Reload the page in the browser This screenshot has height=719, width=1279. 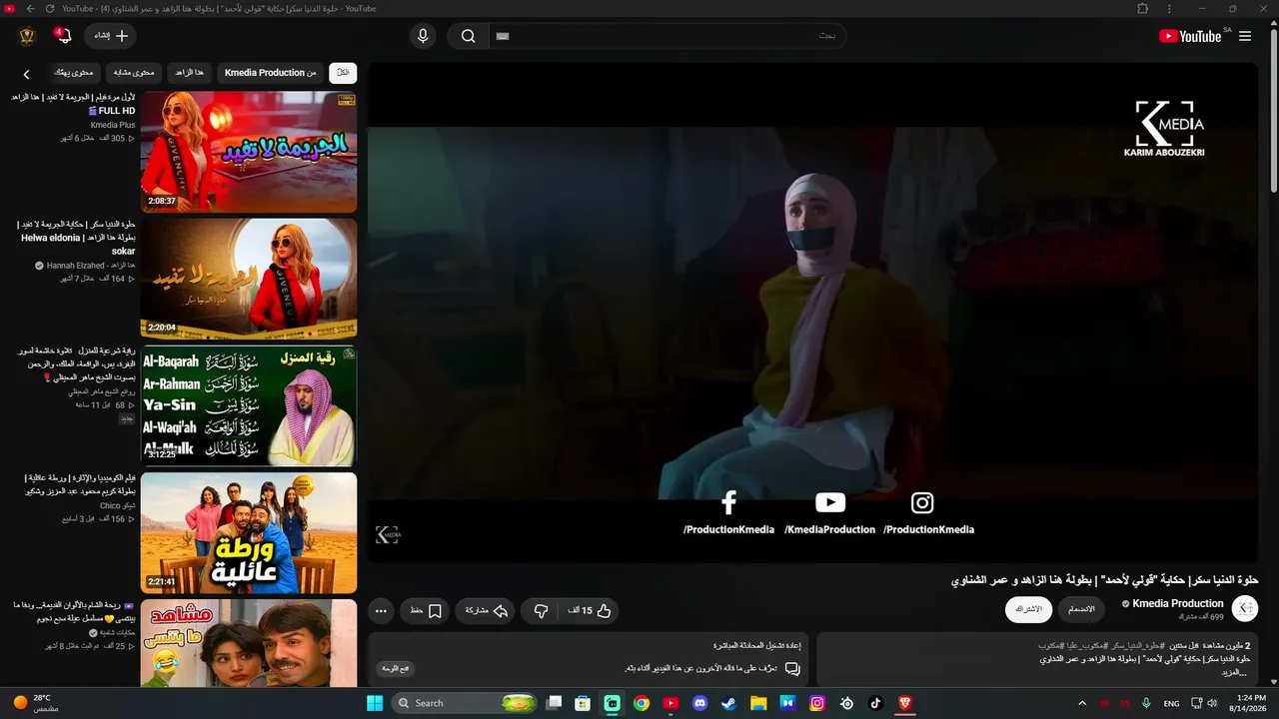pos(49,8)
